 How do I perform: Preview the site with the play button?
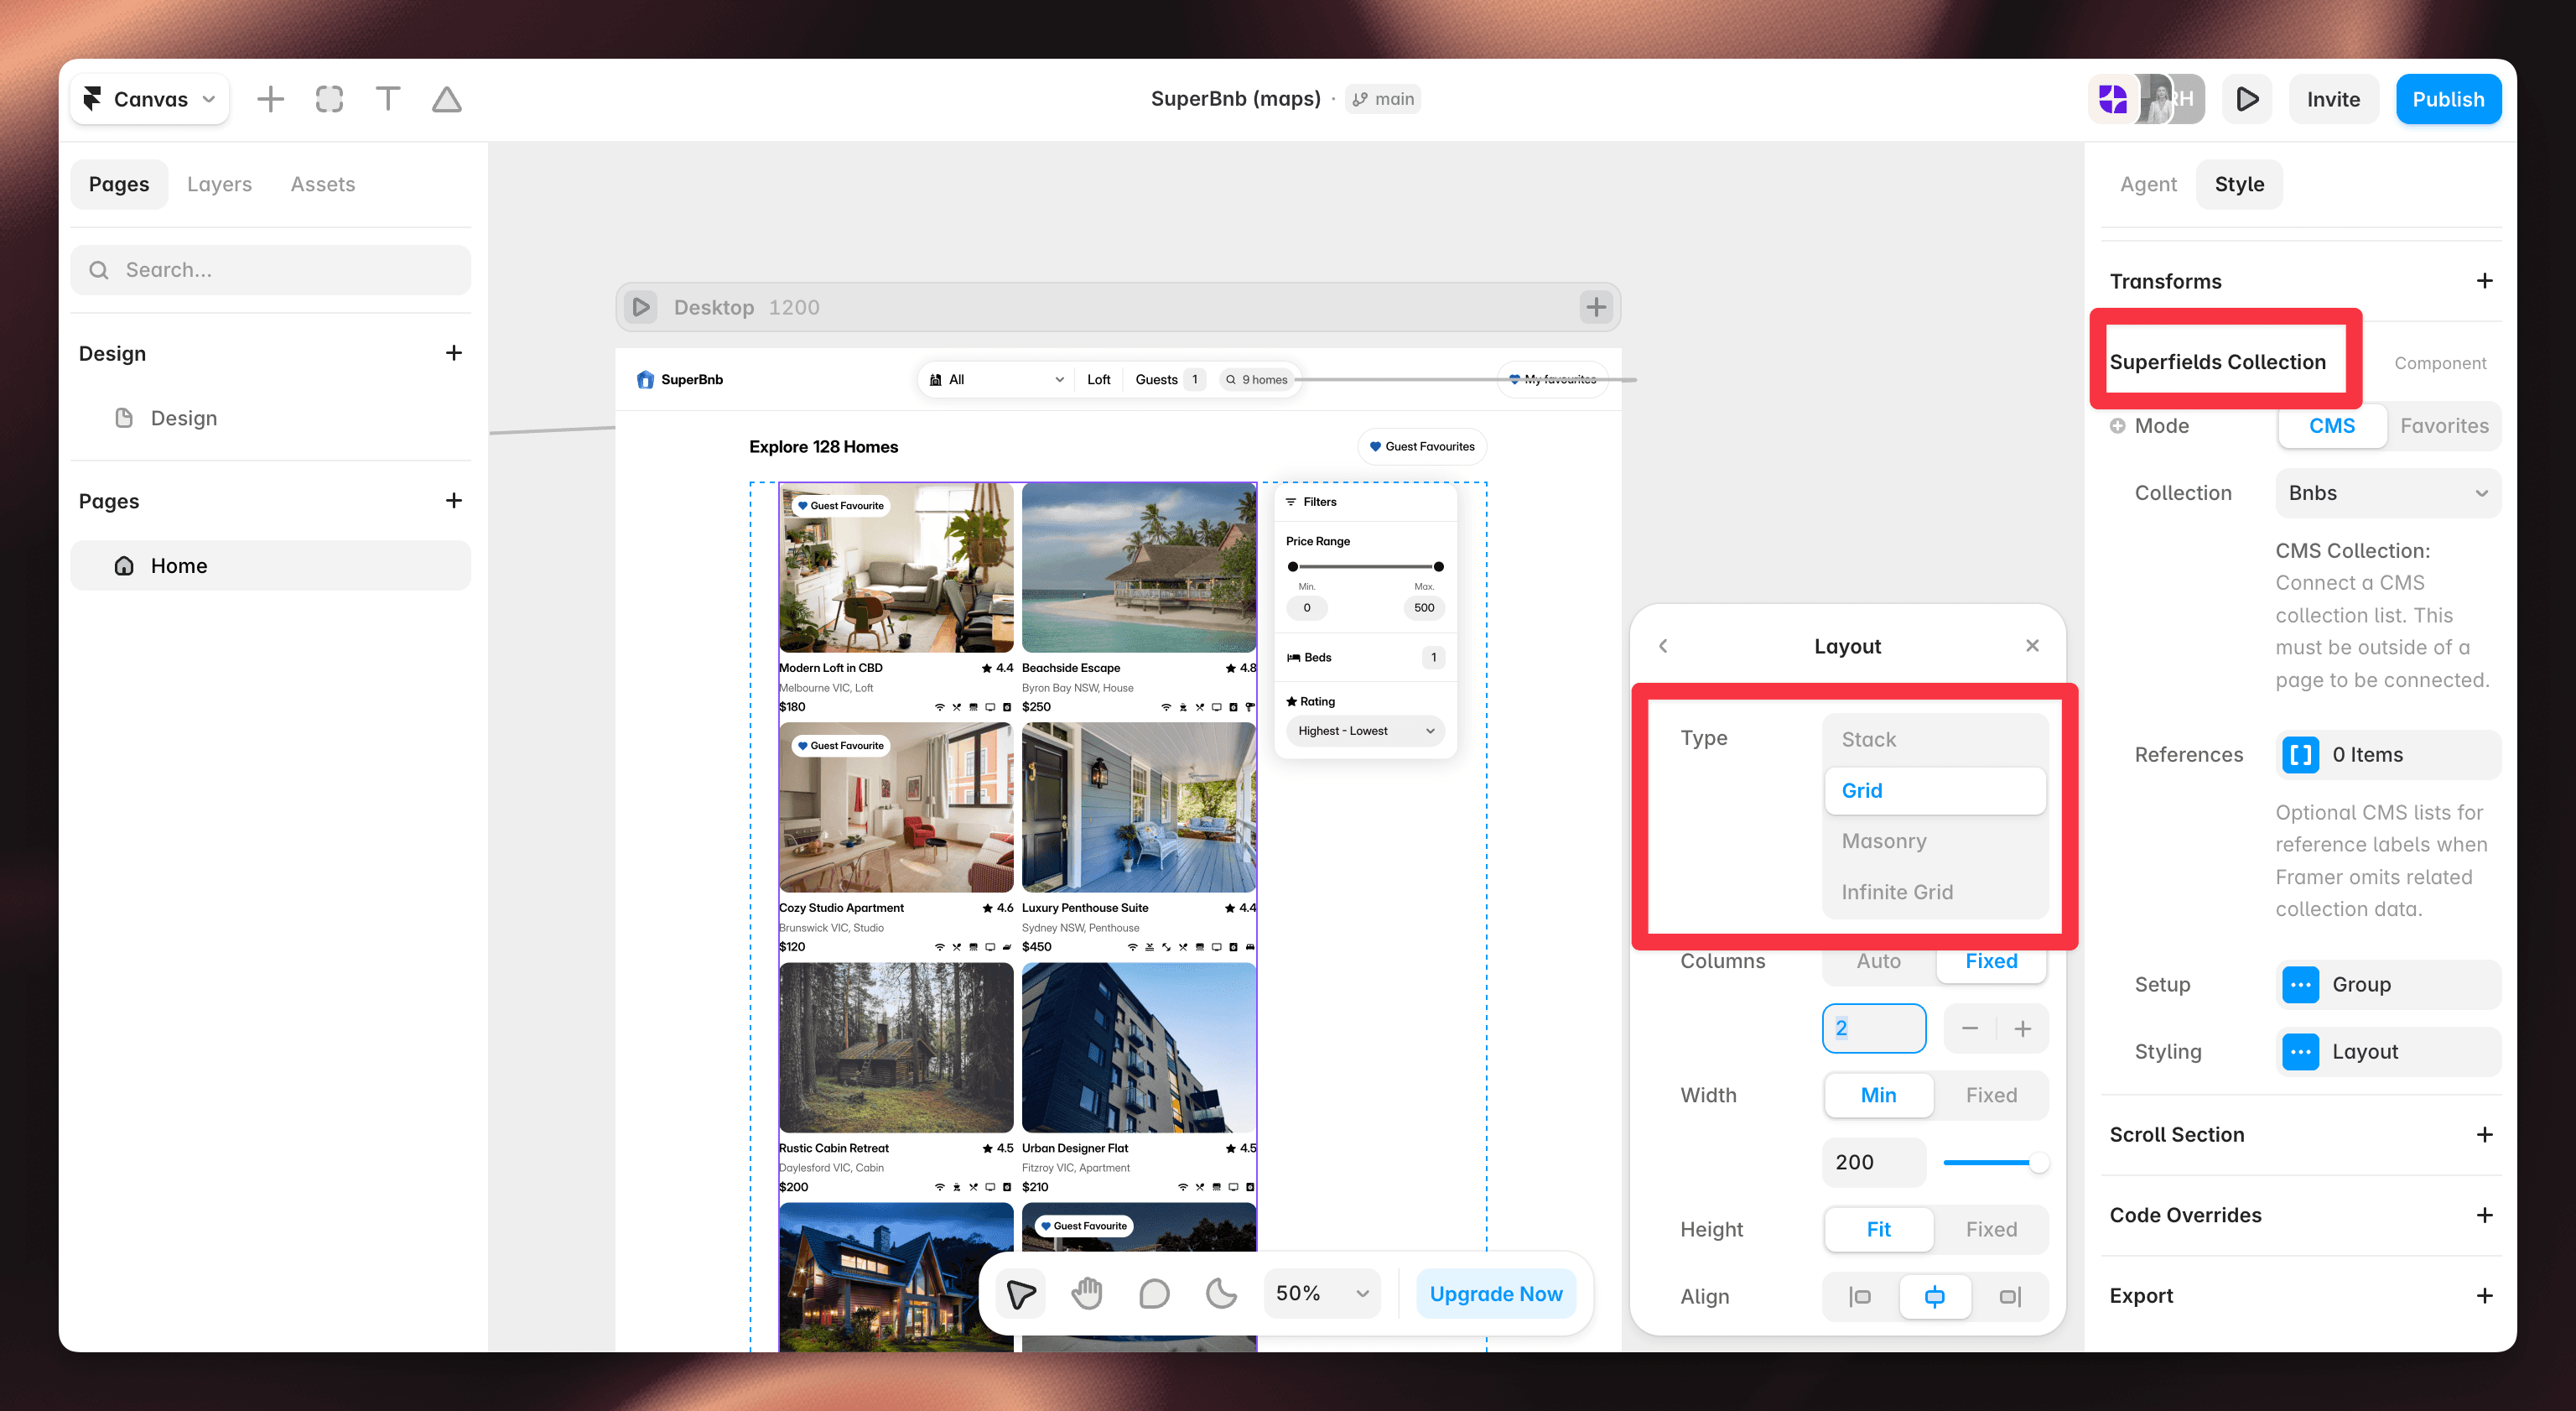[2247, 99]
